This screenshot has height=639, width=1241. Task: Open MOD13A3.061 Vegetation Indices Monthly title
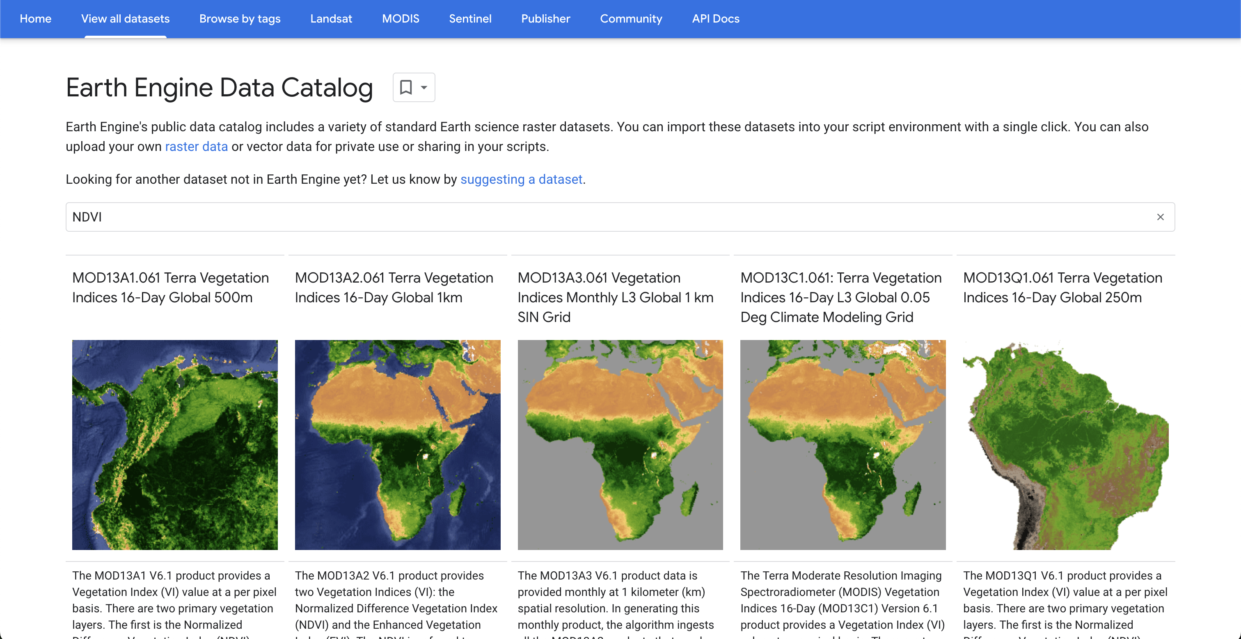[x=615, y=297]
